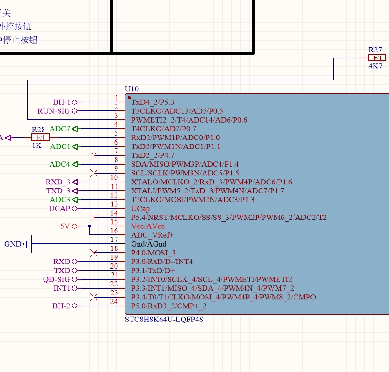Click the STC8H8K64U-LQFP48 part label
The height and width of the screenshot is (372, 389).
click(x=164, y=320)
